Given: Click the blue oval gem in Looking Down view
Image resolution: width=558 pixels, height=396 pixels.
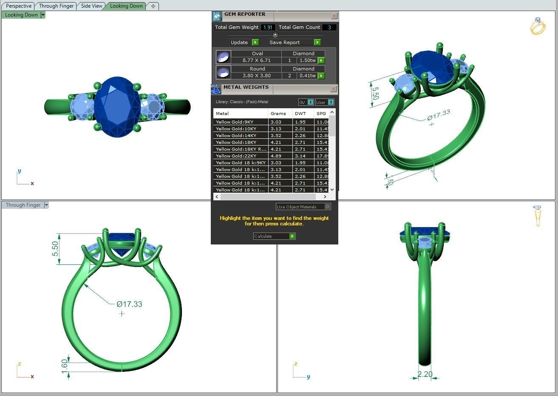Looking at the screenshot, I should [x=117, y=107].
